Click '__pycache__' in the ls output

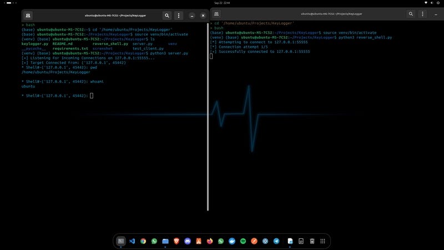[x=34, y=48]
